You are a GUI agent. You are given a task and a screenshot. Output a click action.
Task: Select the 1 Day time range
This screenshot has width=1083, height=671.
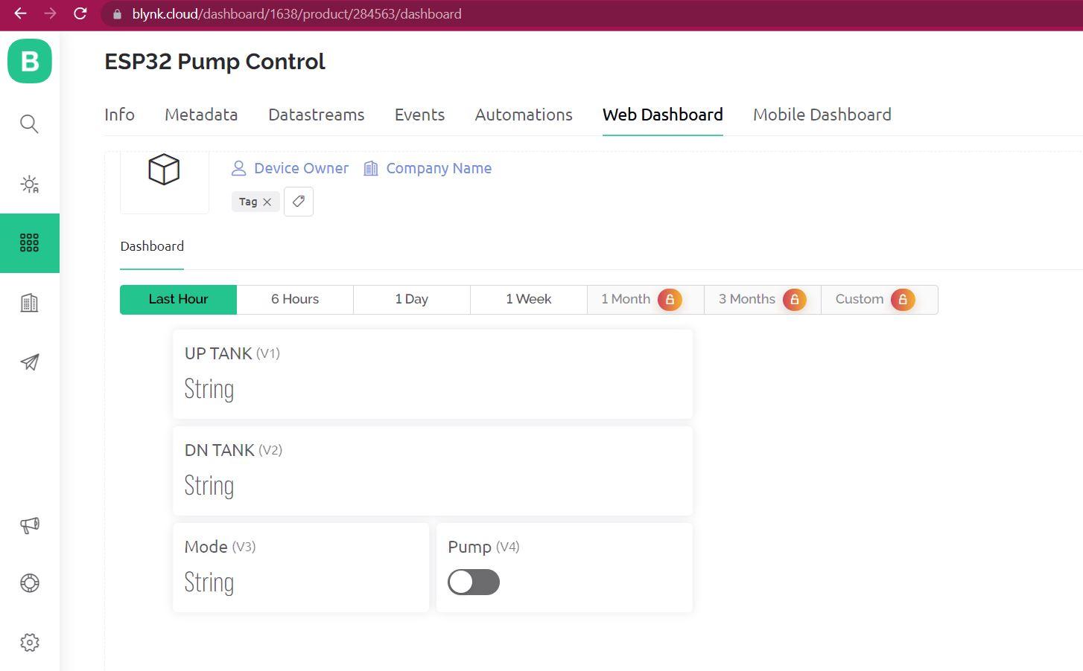412,299
